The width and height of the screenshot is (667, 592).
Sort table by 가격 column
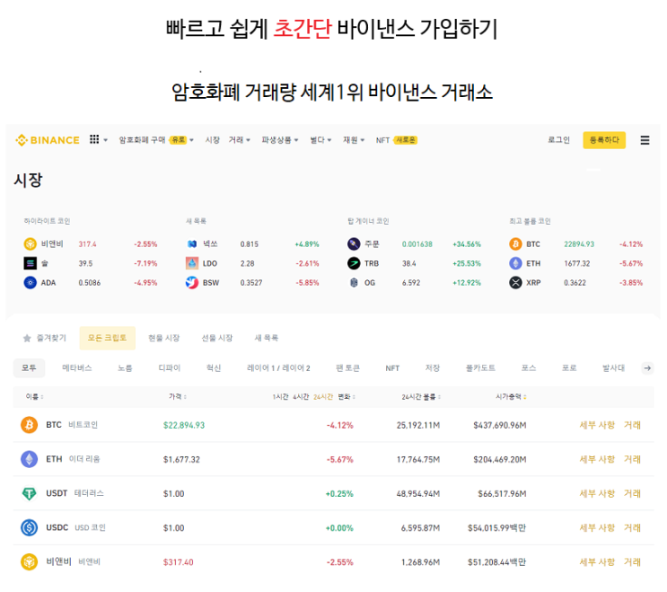click(x=178, y=397)
